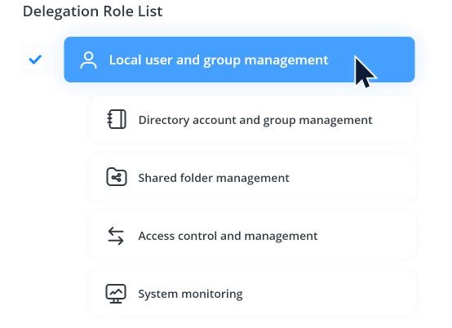The image size is (452, 328).
Task: Select System monitoring role
Action: tap(253, 294)
